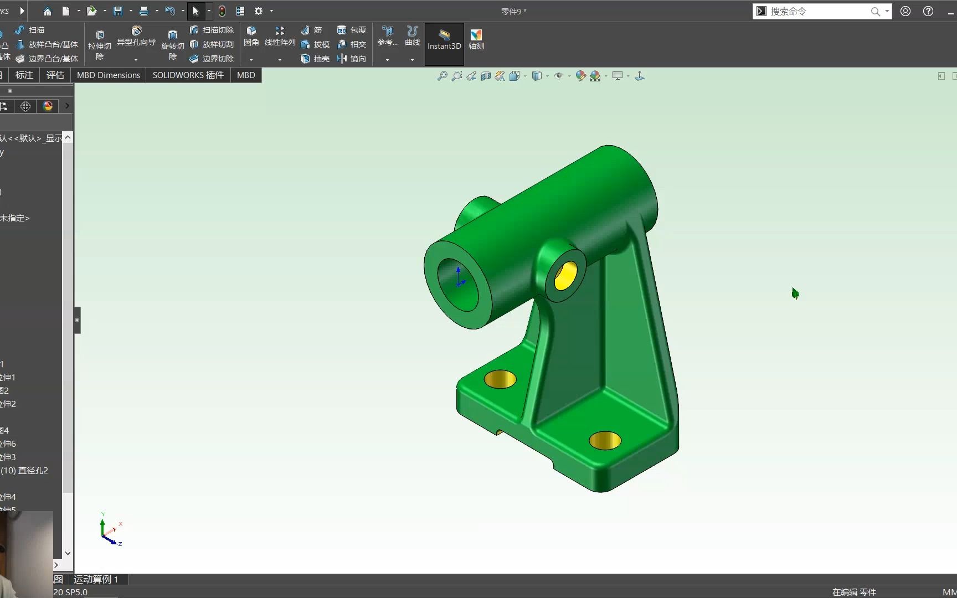Select the 筋 rib tool
The image size is (957, 598).
click(x=311, y=30)
